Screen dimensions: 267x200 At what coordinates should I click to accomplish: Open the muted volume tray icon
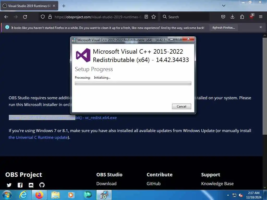(x=241, y=195)
